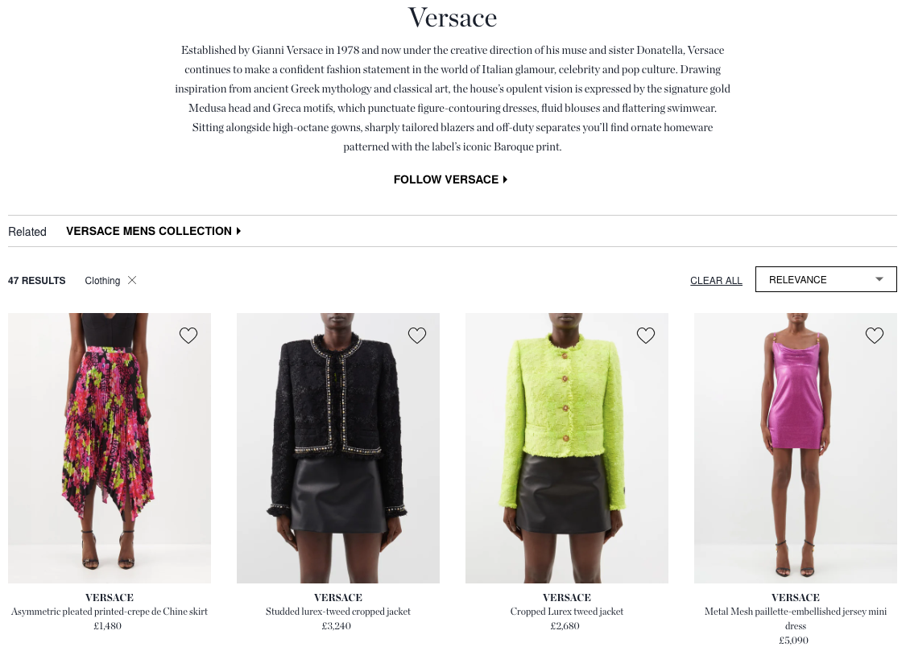Screen dimensions: 906x647
Task: Open Versace Mens Collection related link
Action: [153, 231]
